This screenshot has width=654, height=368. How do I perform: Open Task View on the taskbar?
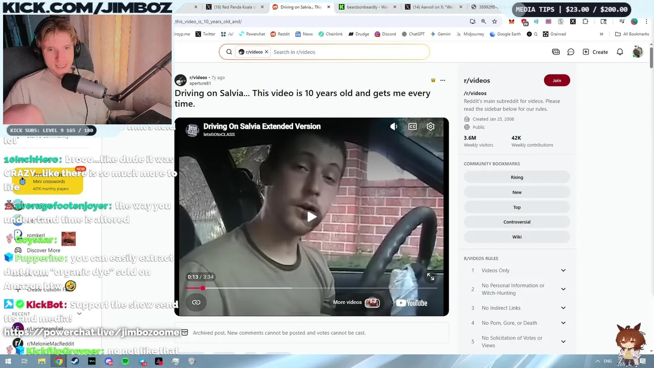pyautogui.click(x=24, y=361)
